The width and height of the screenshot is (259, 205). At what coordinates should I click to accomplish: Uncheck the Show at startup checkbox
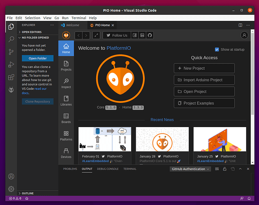pyautogui.click(x=217, y=50)
